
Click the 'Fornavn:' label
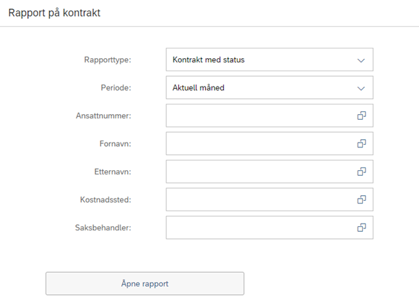click(x=116, y=144)
